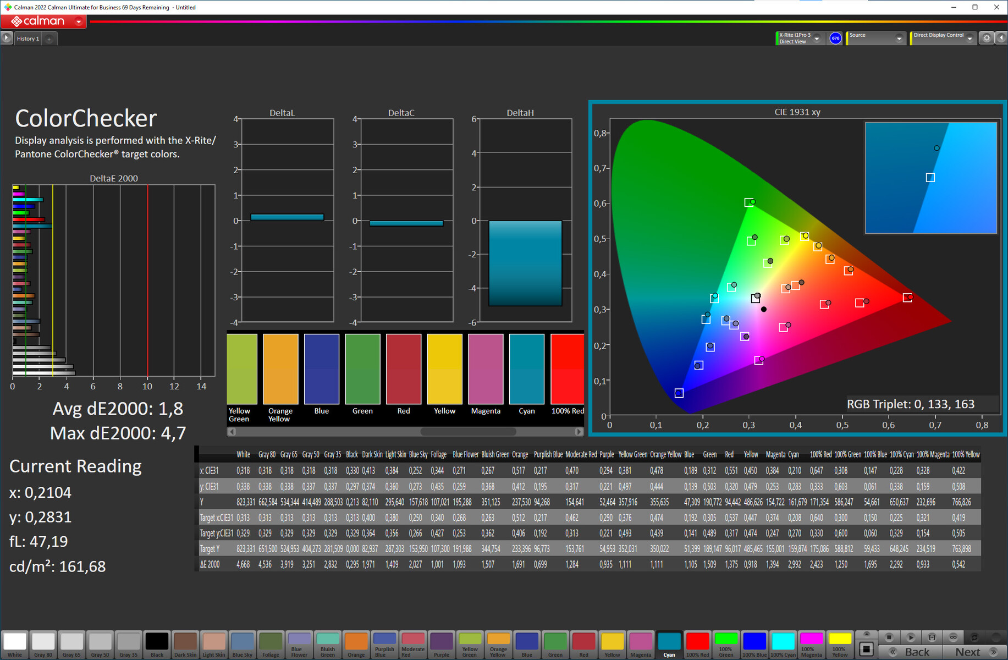Viewport: 1008px width, 660px height.
Task: Select the White patch in bottom strip
Action: pos(15,645)
